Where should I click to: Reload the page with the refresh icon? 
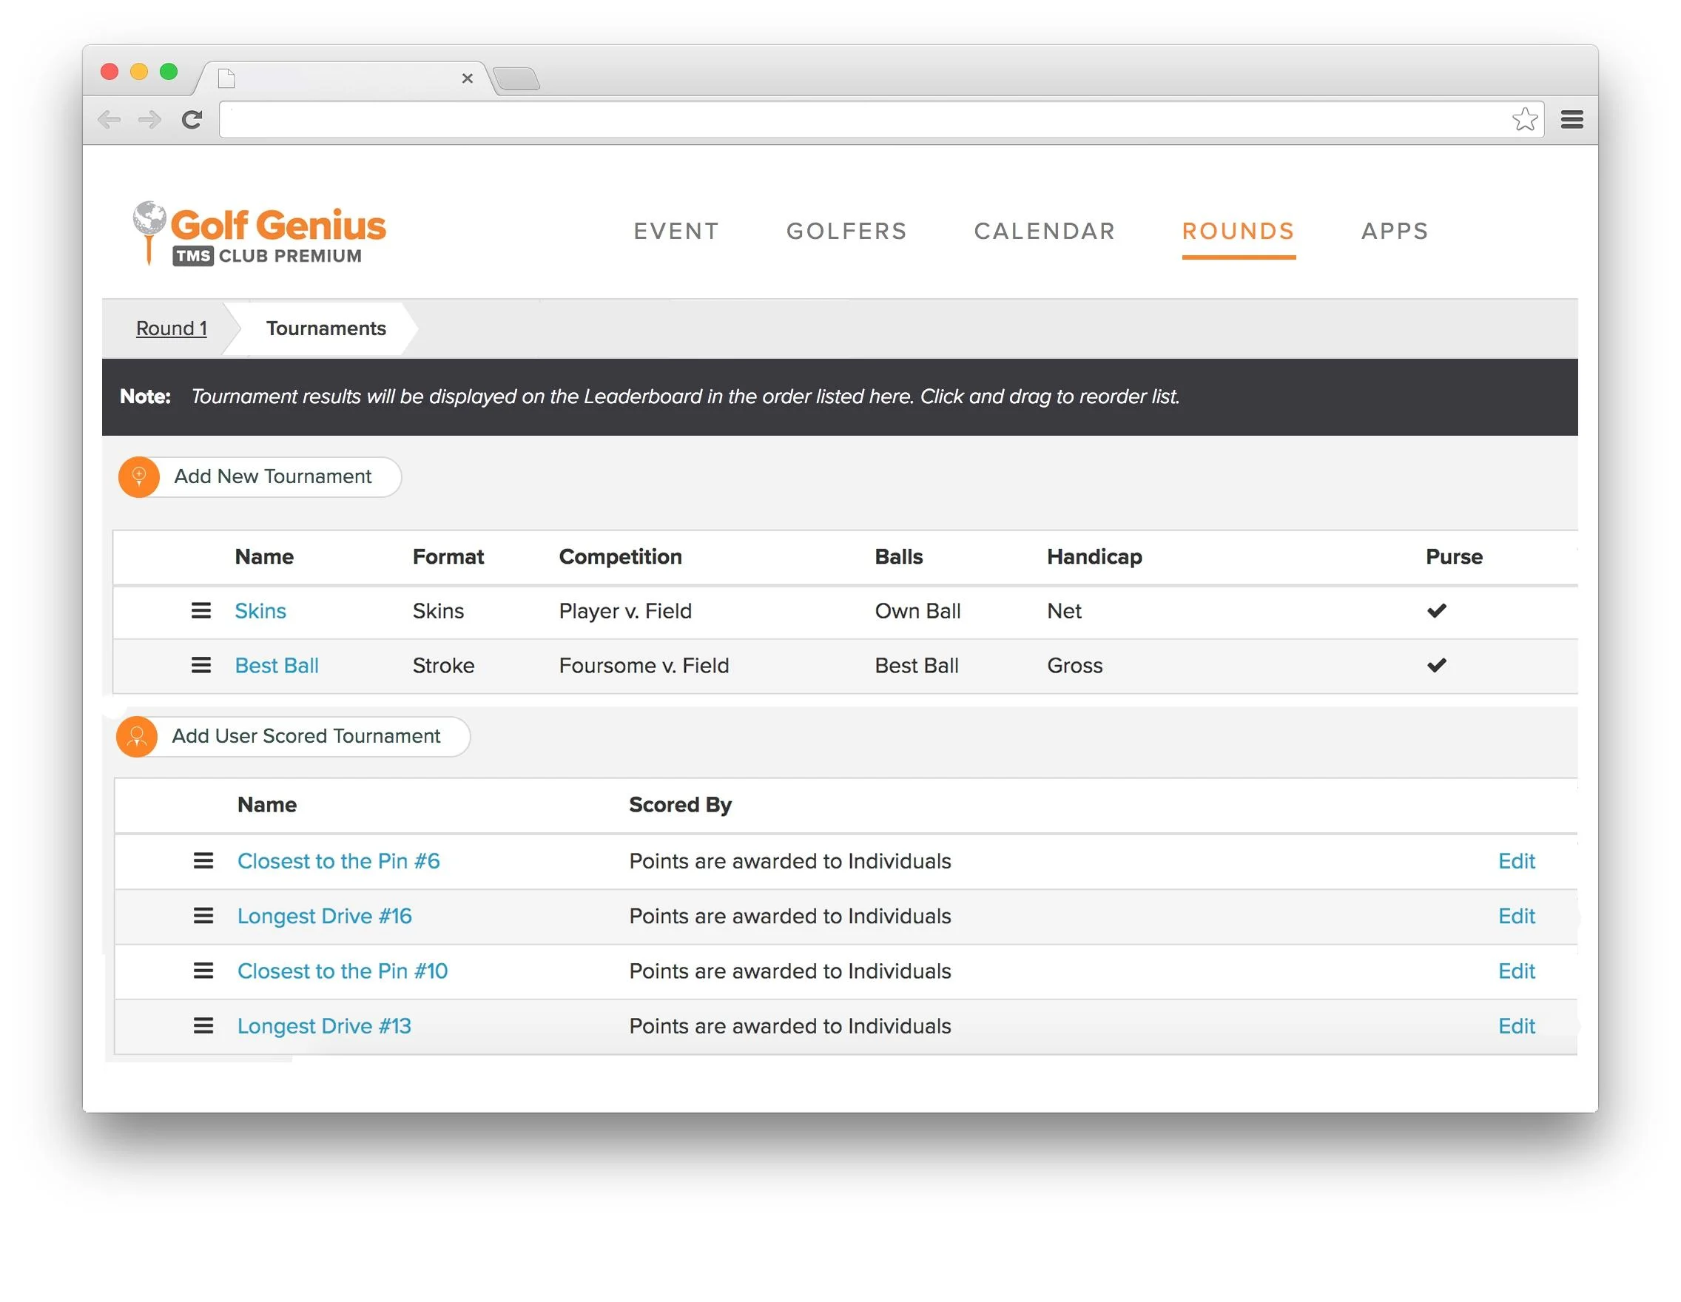192,119
